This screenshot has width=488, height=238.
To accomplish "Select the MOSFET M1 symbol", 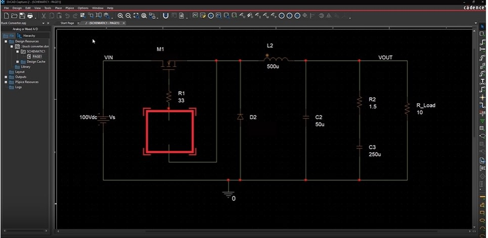I will (168, 65).
